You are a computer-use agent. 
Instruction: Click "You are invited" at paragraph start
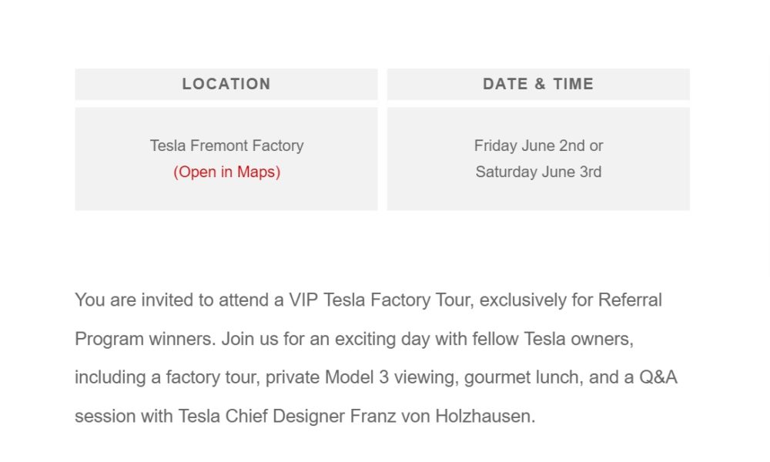point(134,300)
